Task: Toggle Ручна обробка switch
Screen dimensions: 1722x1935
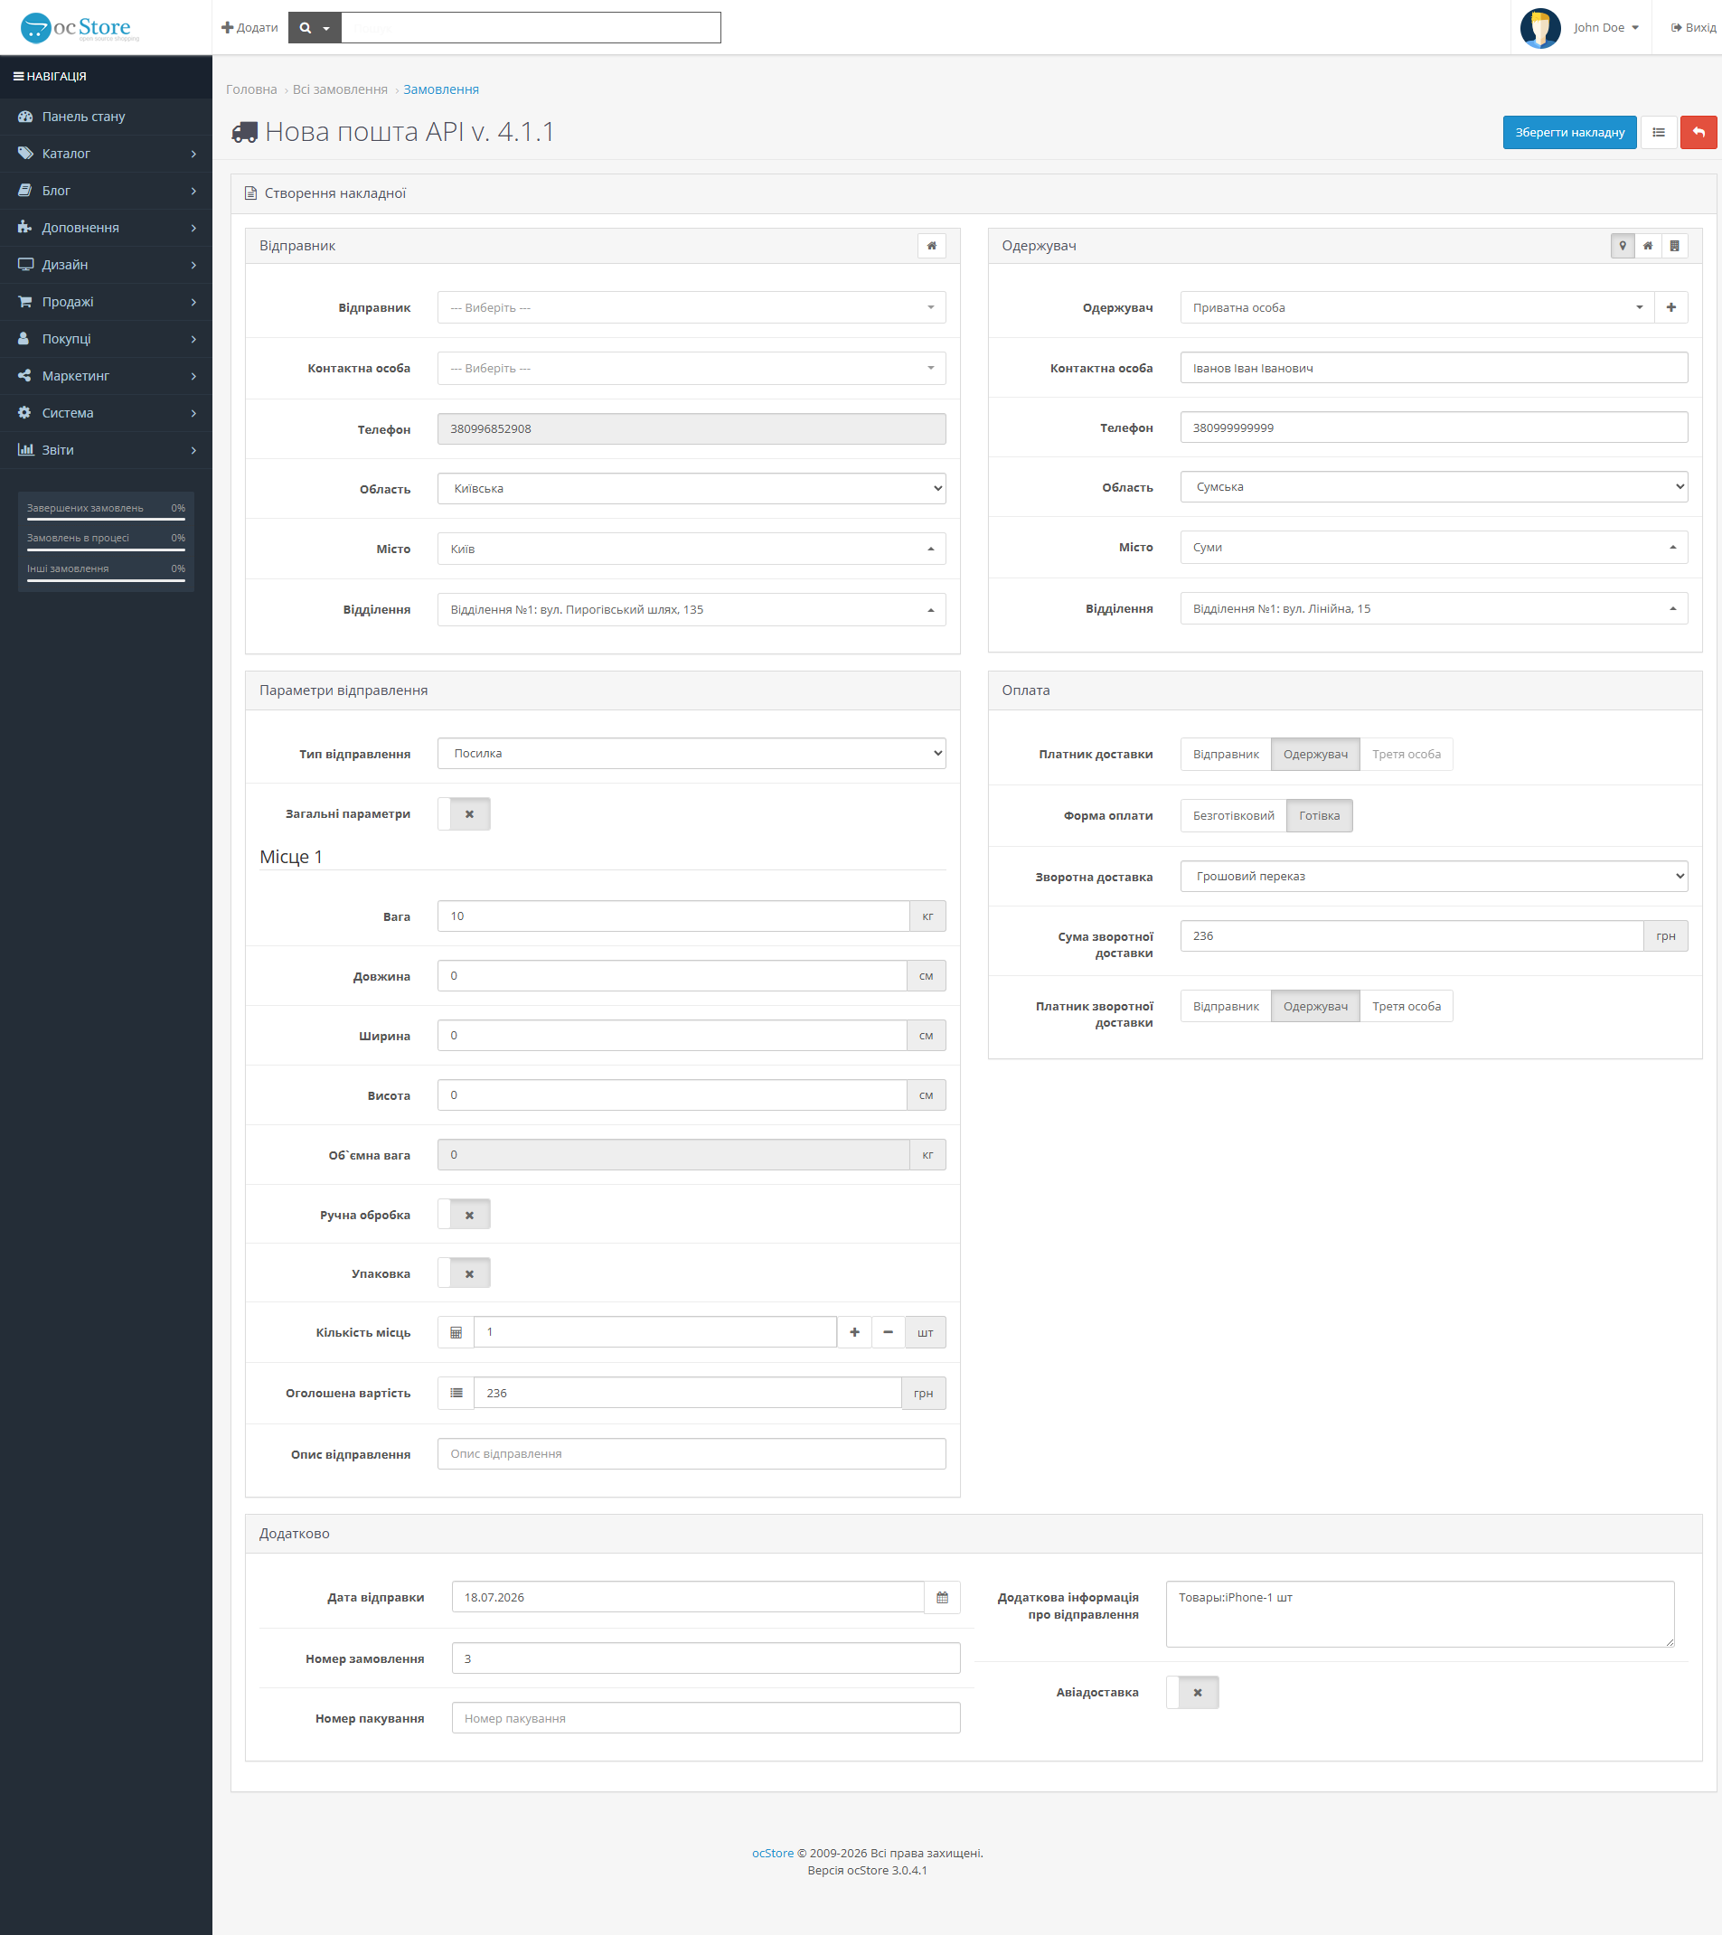Action: [464, 1216]
